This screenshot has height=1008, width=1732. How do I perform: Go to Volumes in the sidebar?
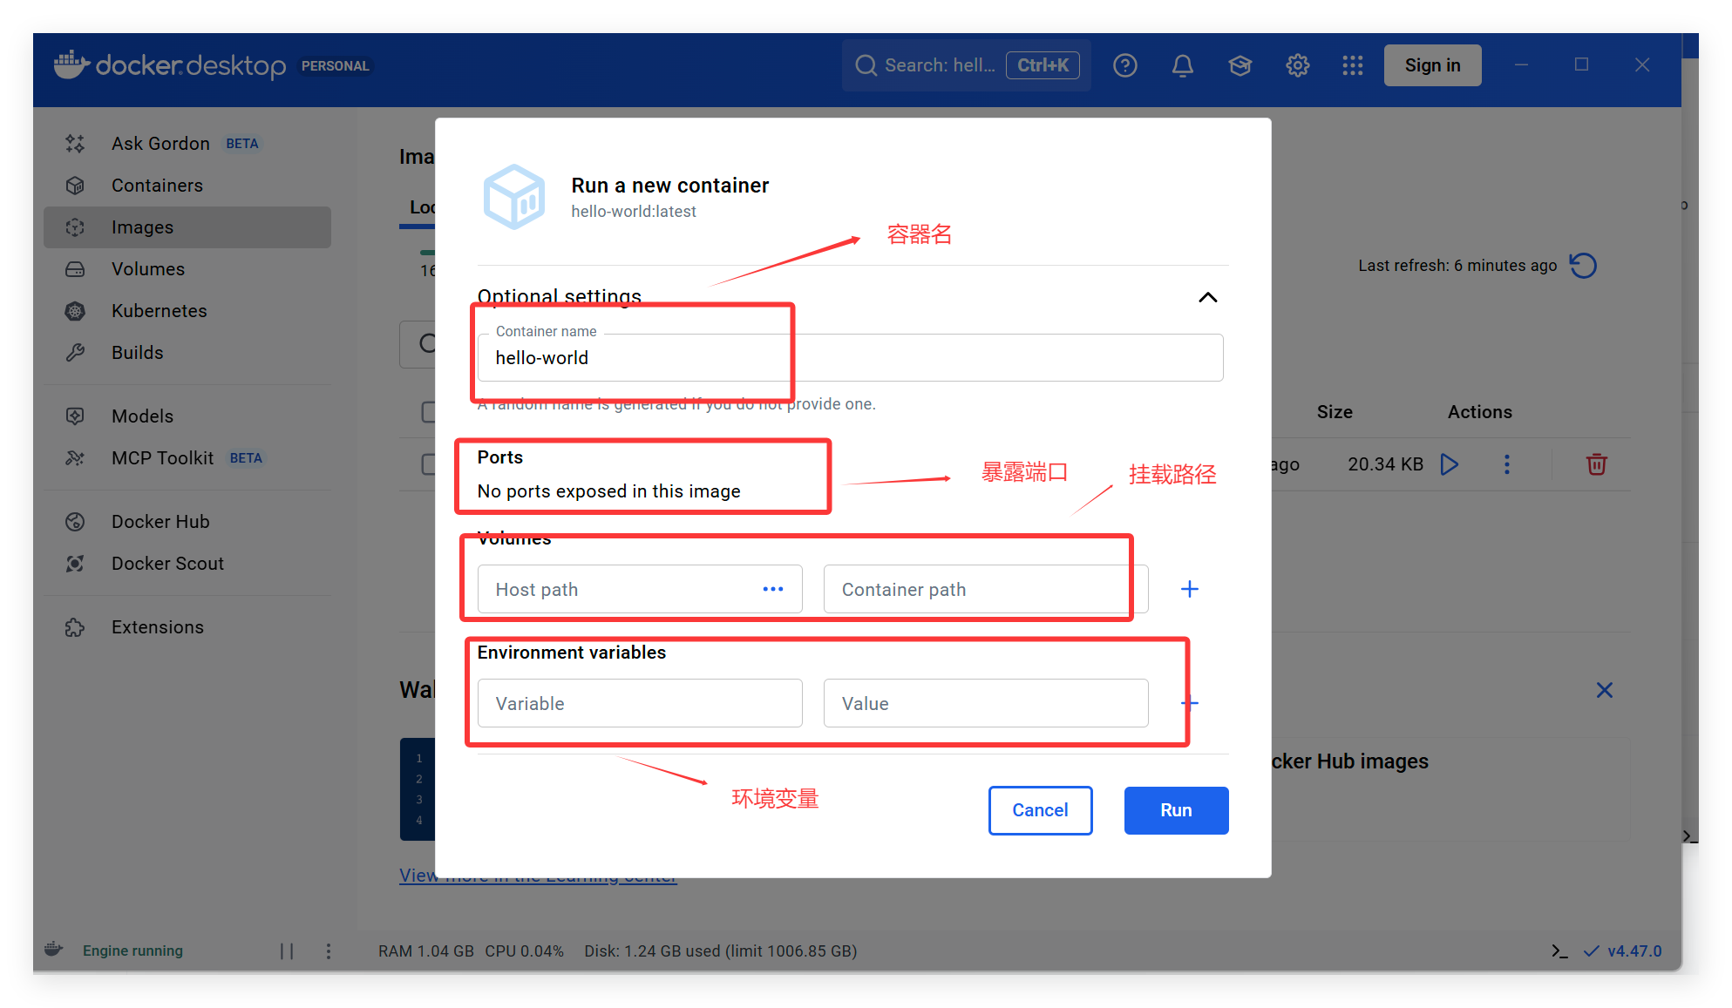coord(148,269)
